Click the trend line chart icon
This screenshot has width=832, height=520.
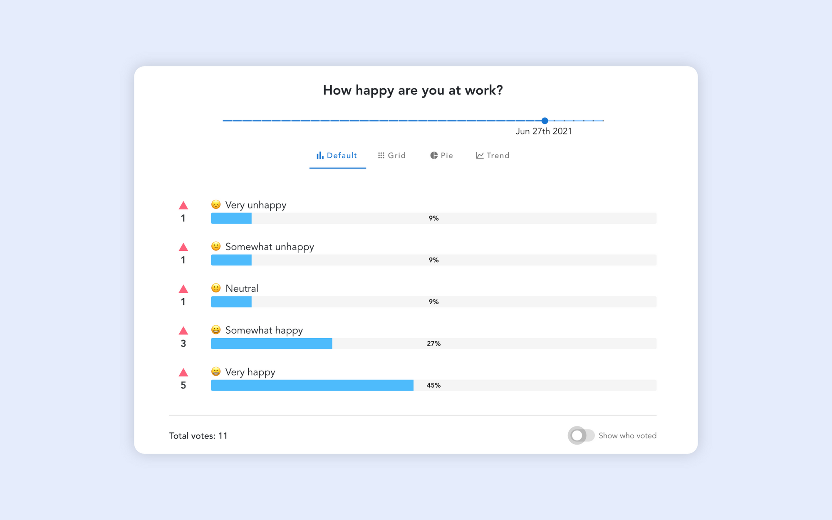pos(480,155)
